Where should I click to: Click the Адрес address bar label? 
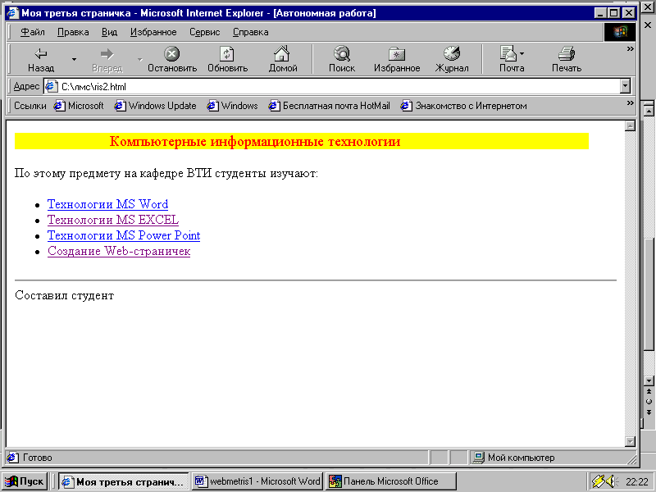coord(26,87)
